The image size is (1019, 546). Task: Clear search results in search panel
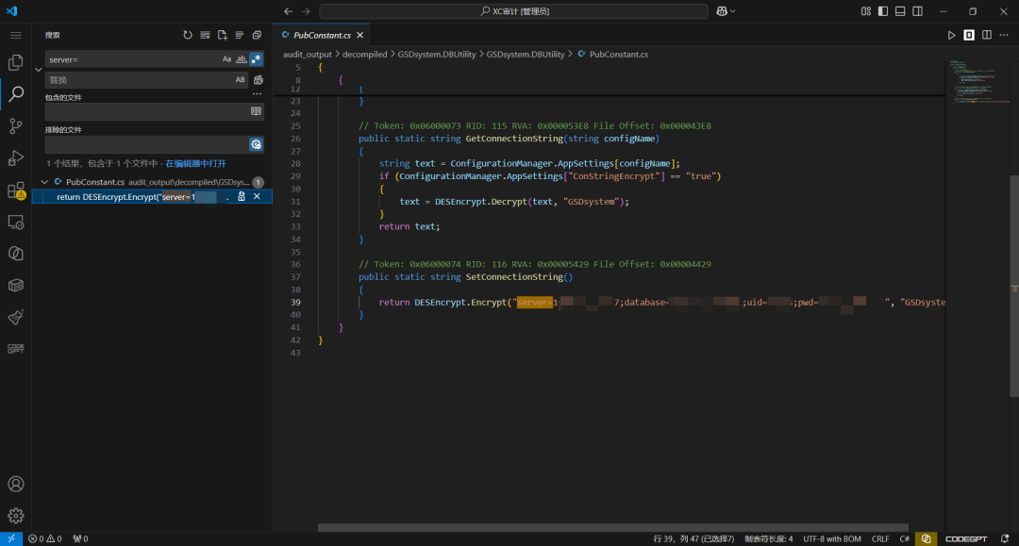tap(205, 35)
